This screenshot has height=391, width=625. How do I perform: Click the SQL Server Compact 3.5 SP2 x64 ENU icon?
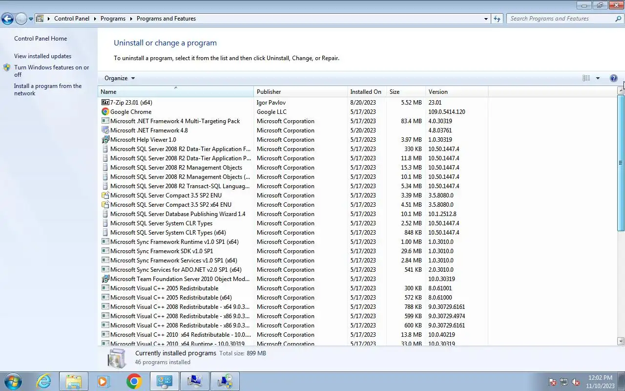pyautogui.click(x=105, y=205)
